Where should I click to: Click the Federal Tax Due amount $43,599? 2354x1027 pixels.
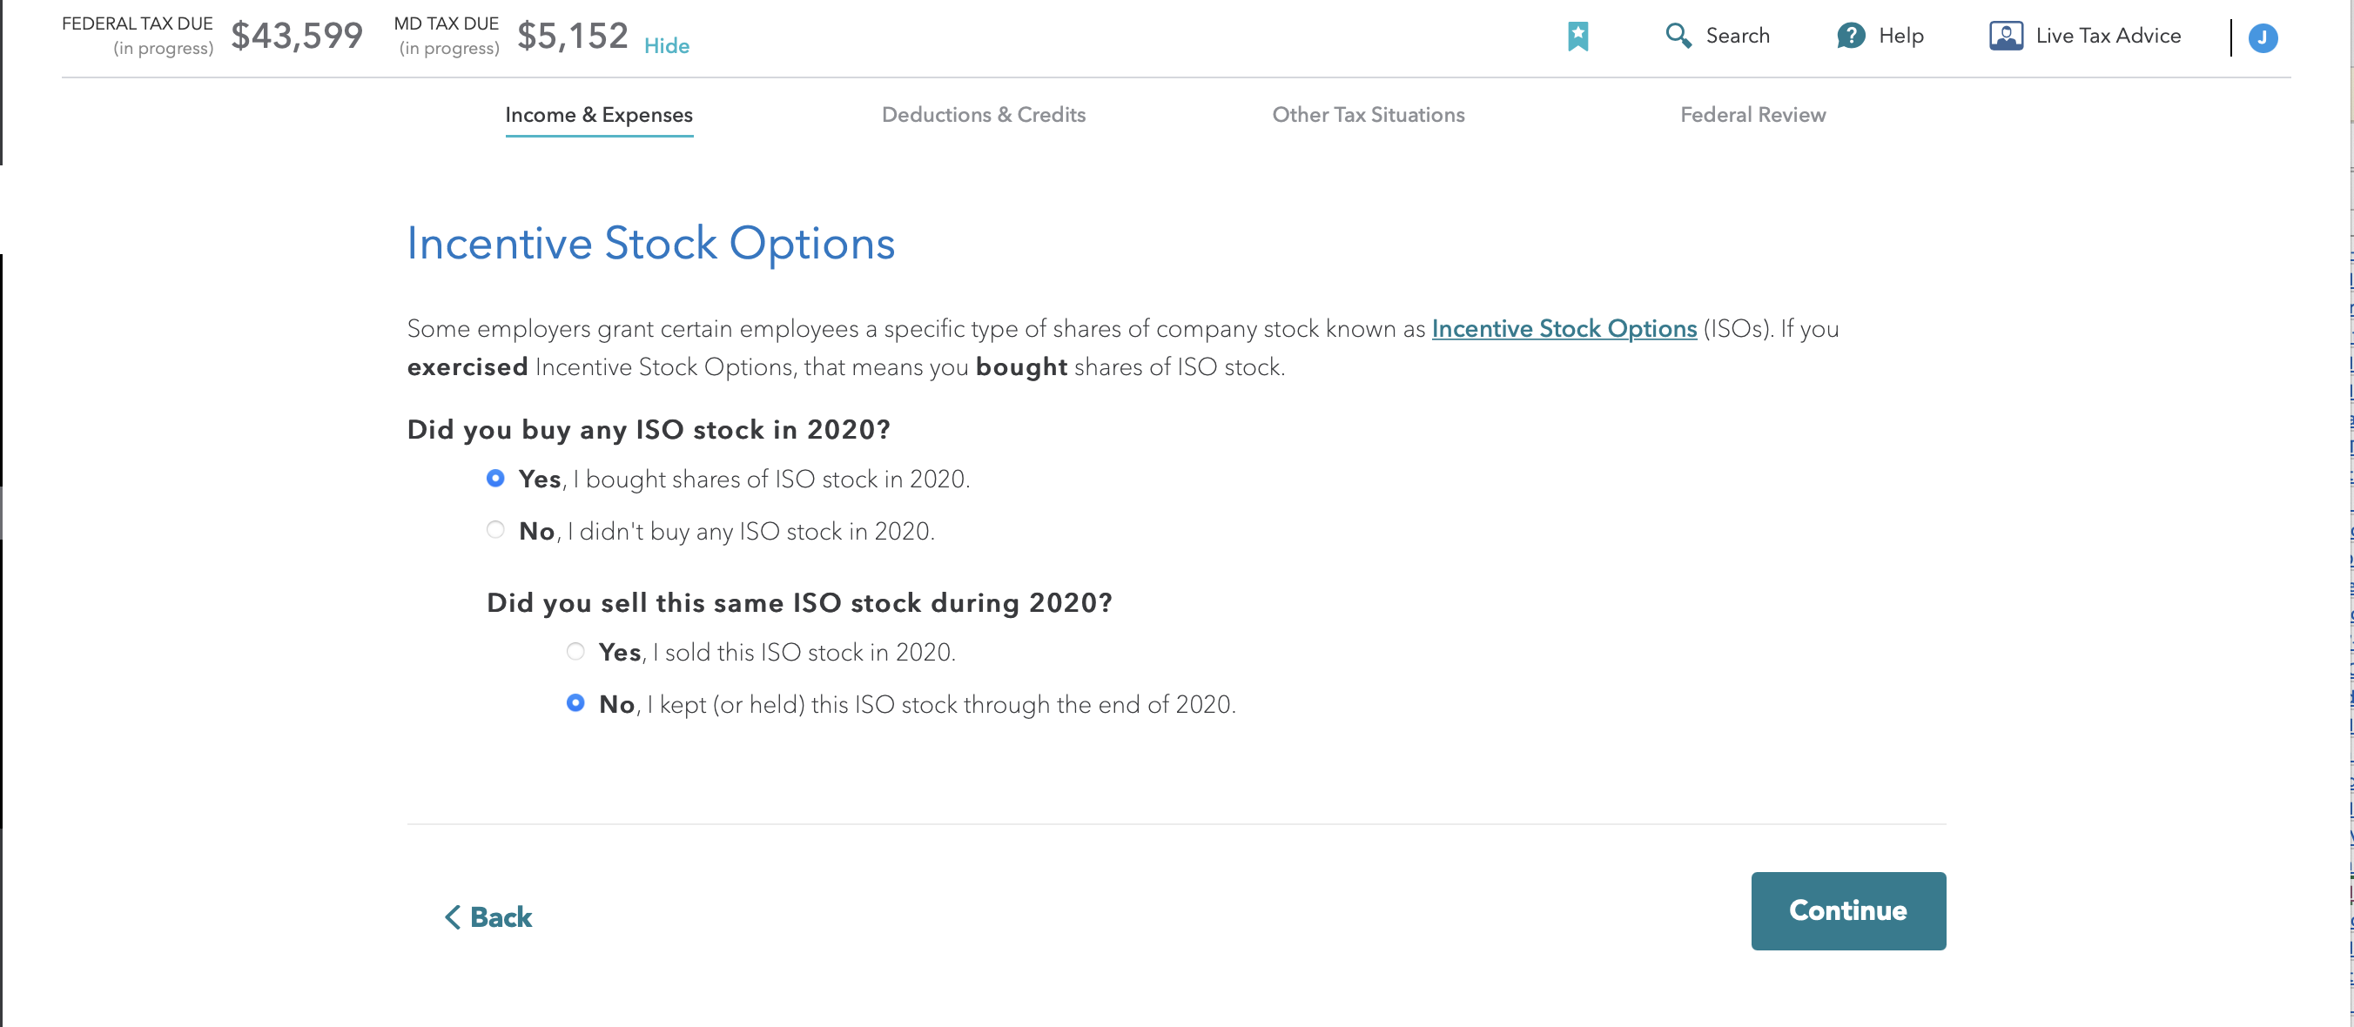296,36
